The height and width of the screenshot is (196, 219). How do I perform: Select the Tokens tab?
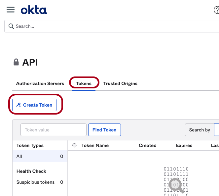tap(84, 83)
